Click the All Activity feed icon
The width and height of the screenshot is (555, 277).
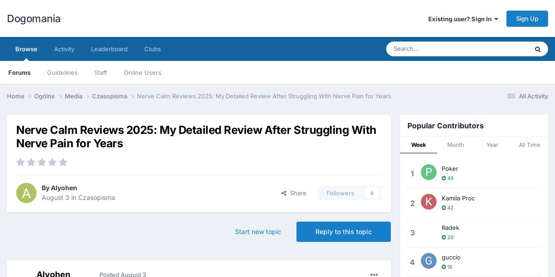pos(511,96)
